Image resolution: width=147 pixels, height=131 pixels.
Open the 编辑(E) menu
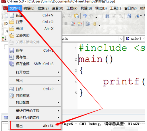pos(29,9)
